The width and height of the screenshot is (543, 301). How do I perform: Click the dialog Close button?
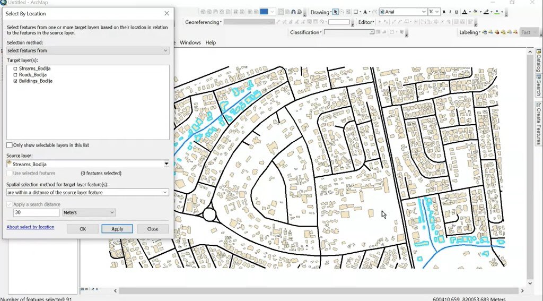pos(153,229)
